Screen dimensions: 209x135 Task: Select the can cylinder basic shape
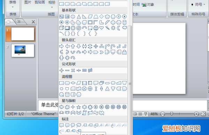[124, 22]
